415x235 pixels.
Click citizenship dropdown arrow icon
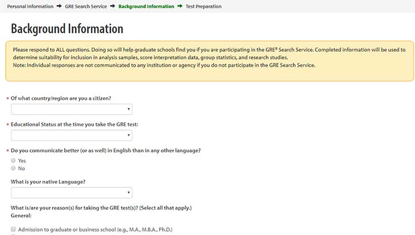(x=129, y=109)
